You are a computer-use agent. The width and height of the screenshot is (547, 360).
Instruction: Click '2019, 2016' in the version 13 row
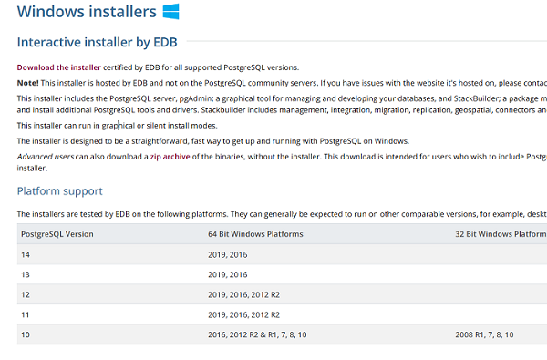227,274
